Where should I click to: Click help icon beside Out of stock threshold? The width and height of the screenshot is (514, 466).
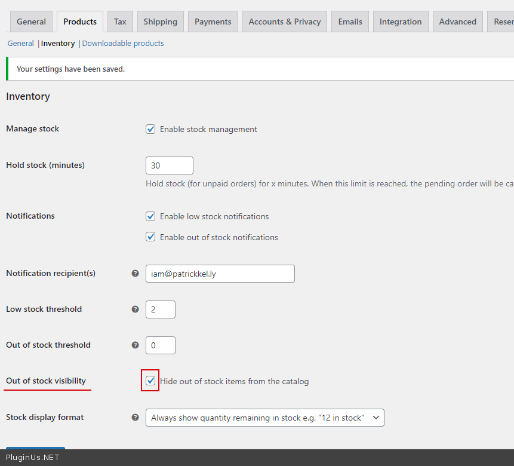(x=135, y=345)
